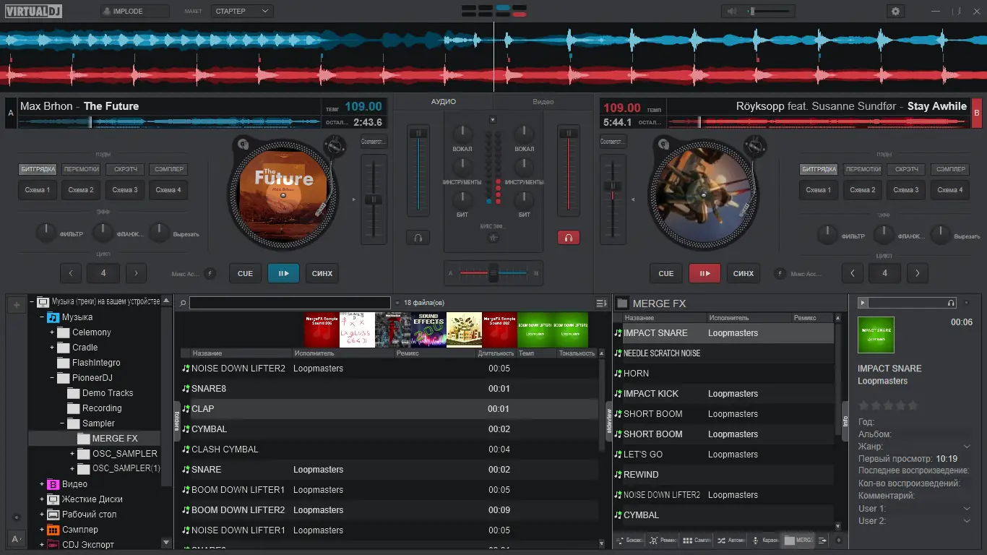Screen dimensions: 987x555
Task: Click the Karaoke icon in the bottom bar
Action: [756, 540]
